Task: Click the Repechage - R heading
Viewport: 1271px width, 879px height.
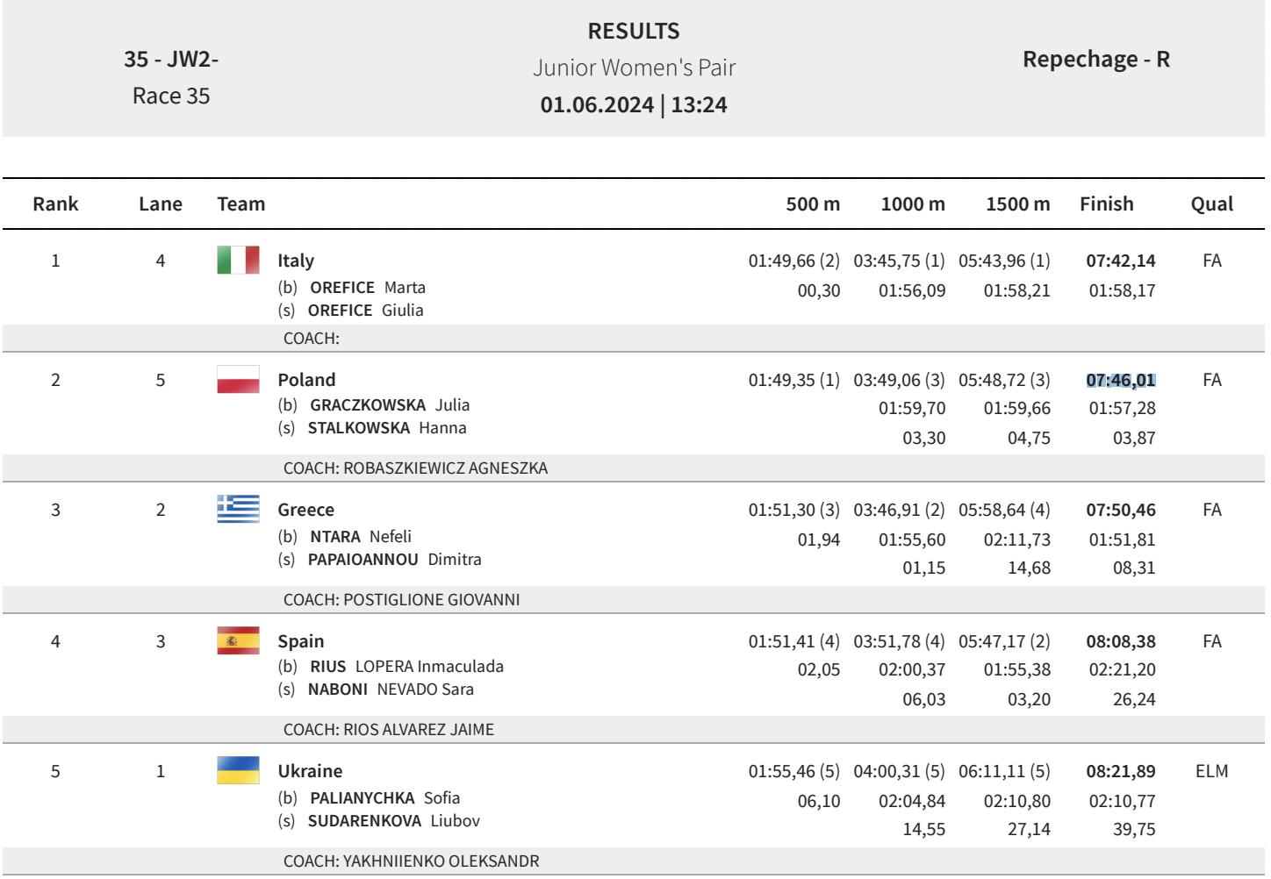Action: 1095,60
